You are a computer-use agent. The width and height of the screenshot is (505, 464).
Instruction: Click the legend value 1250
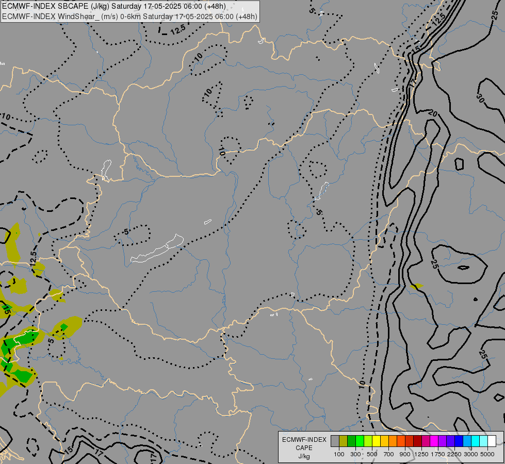coord(421,454)
